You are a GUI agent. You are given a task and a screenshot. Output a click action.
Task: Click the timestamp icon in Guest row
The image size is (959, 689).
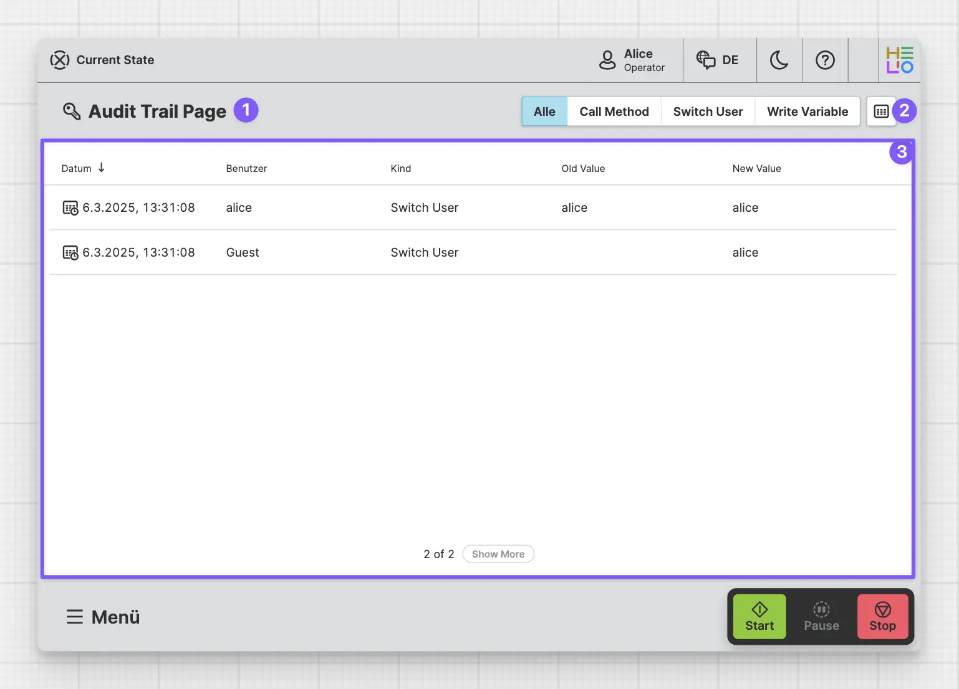pos(70,252)
